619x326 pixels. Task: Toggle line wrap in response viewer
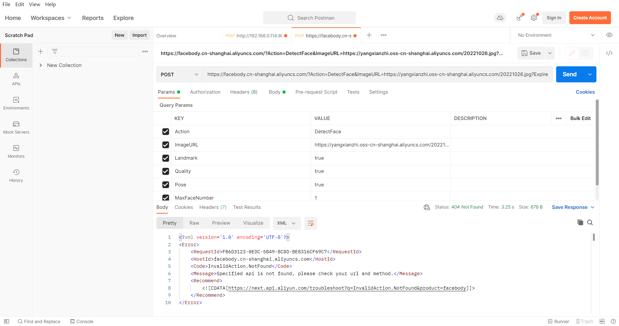pyautogui.click(x=311, y=223)
